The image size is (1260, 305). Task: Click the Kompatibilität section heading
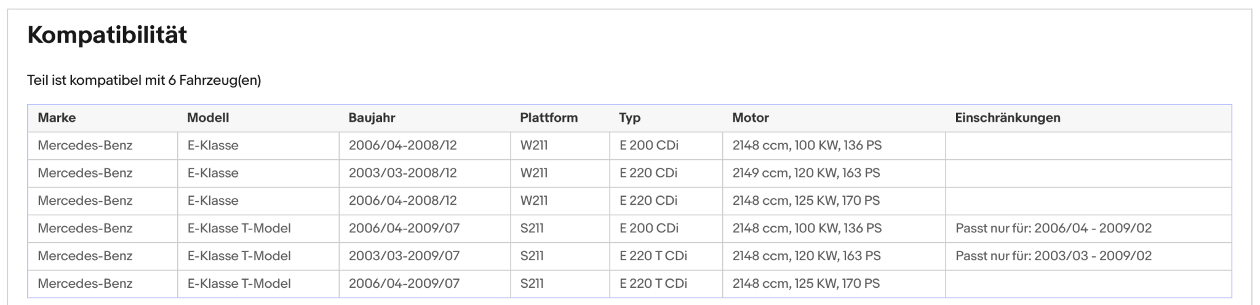[107, 35]
